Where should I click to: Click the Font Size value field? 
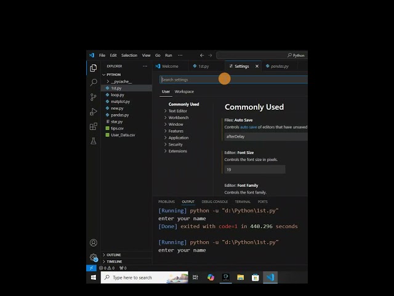point(255,170)
